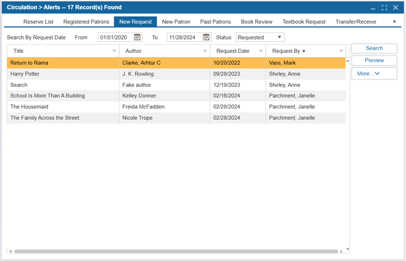Click request date 02/16/2024
Screen dimensions: 406x261
(227, 96)
